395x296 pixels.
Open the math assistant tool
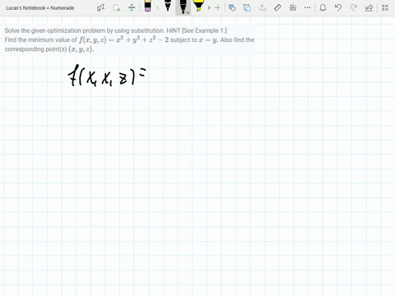click(x=293, y=7)
